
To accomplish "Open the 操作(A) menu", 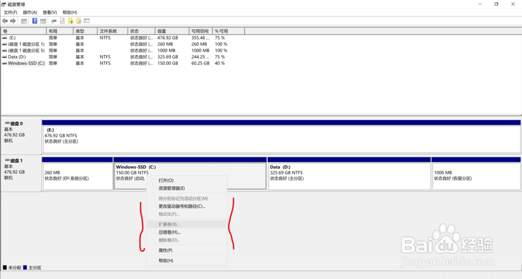I will [30, 12].
